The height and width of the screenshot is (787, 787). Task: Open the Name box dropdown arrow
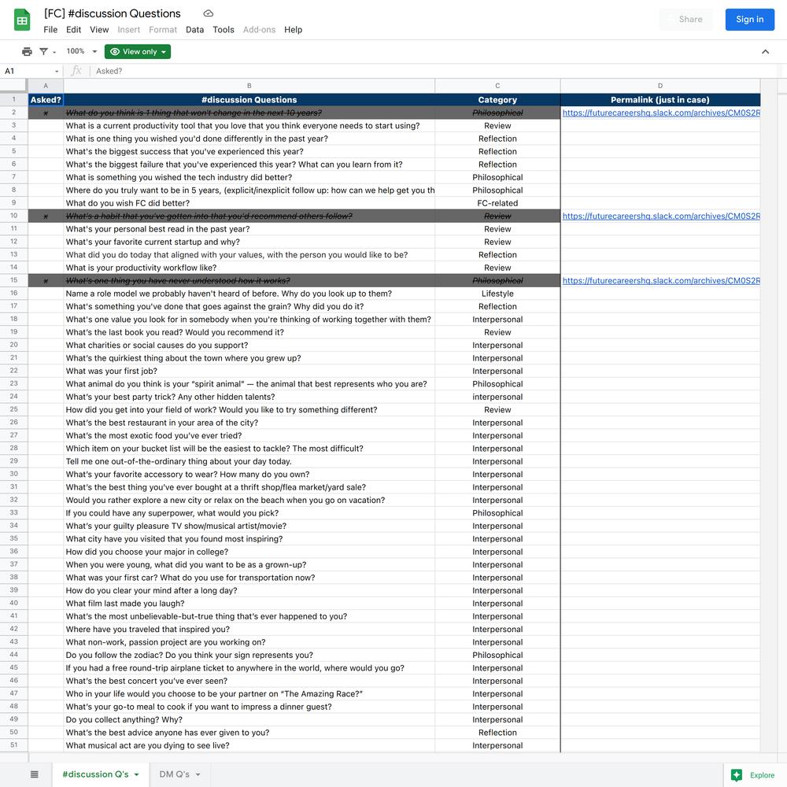tap(57, 72)
